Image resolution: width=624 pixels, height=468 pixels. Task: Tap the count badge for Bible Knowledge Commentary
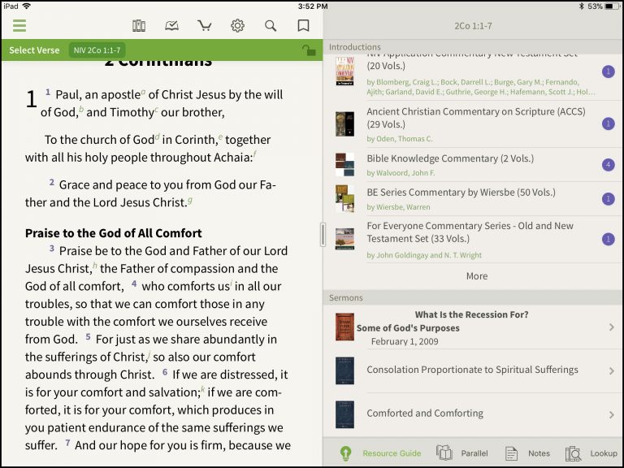click(x=608, y=164)
